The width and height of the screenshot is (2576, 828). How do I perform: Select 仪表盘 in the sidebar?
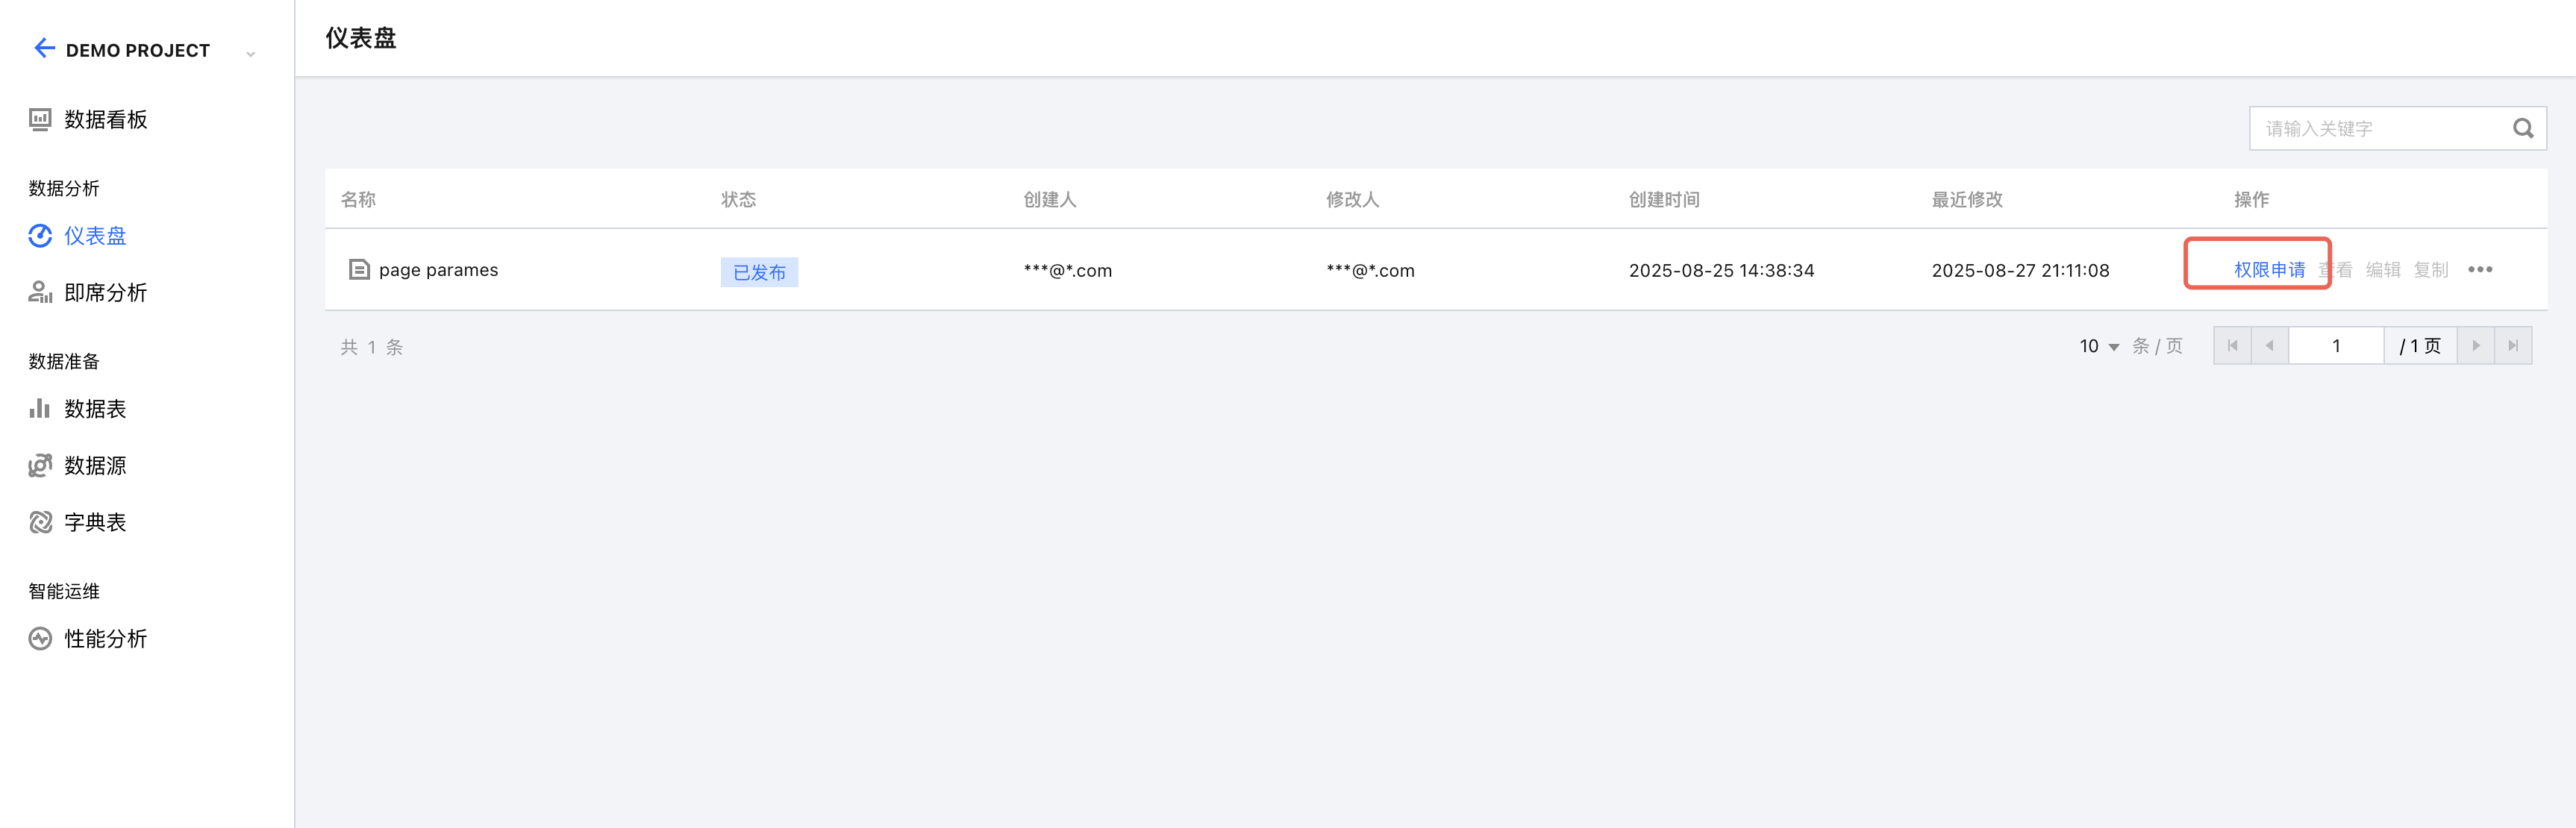pyautogui.click(x=95, y=236)
